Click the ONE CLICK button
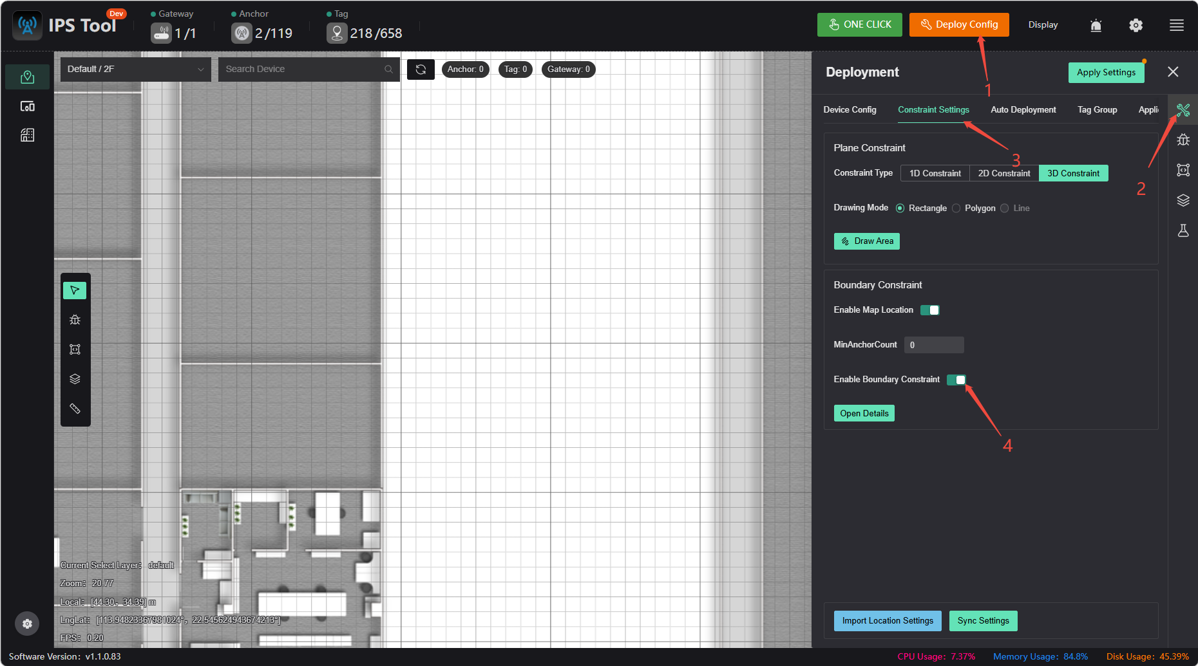 [860, 25]
